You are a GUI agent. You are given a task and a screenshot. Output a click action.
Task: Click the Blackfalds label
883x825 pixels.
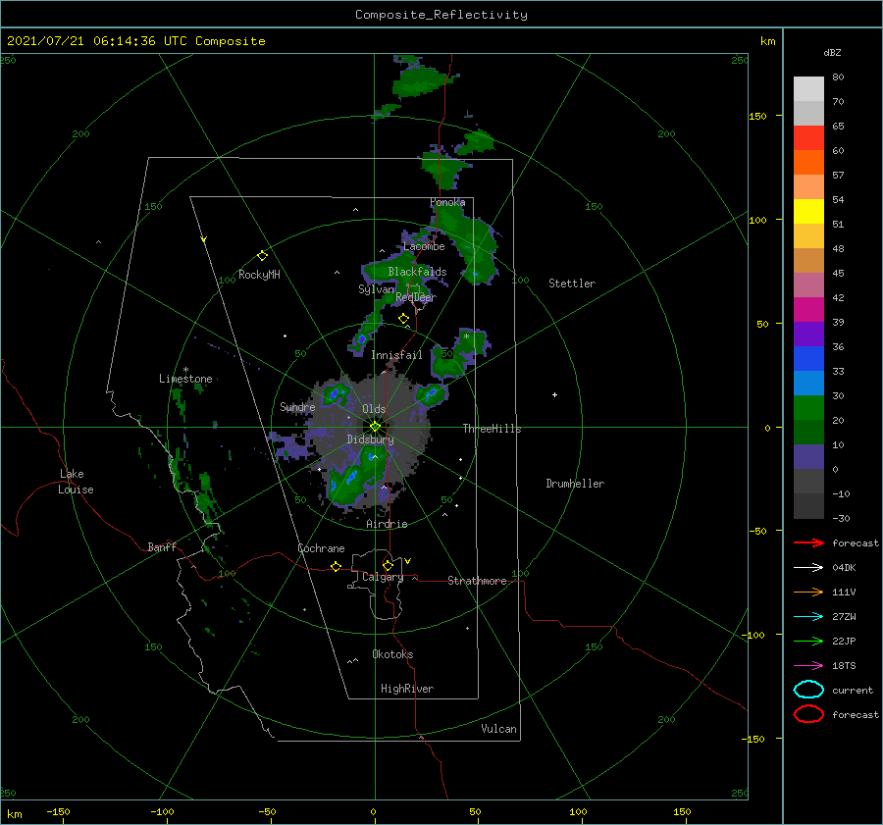[417, 272]
